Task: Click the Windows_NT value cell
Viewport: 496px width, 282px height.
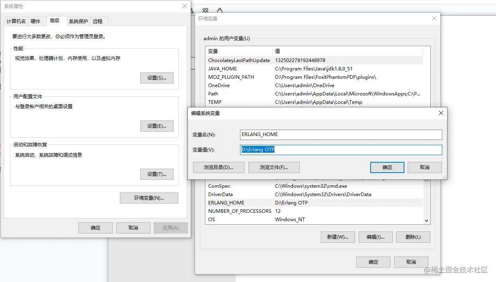Action: 290,220
